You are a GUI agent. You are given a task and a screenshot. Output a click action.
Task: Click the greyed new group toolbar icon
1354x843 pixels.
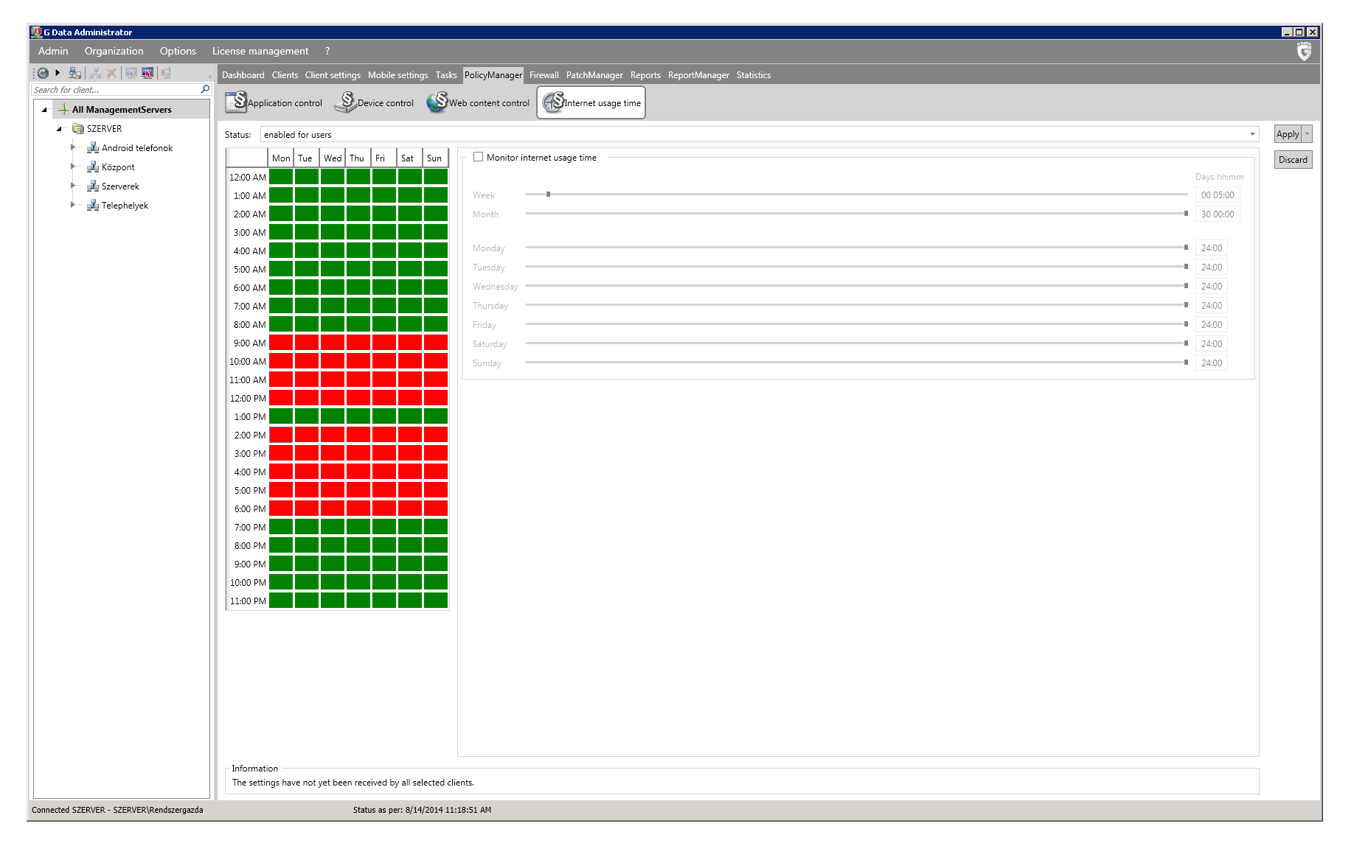(x=95, y=73)
